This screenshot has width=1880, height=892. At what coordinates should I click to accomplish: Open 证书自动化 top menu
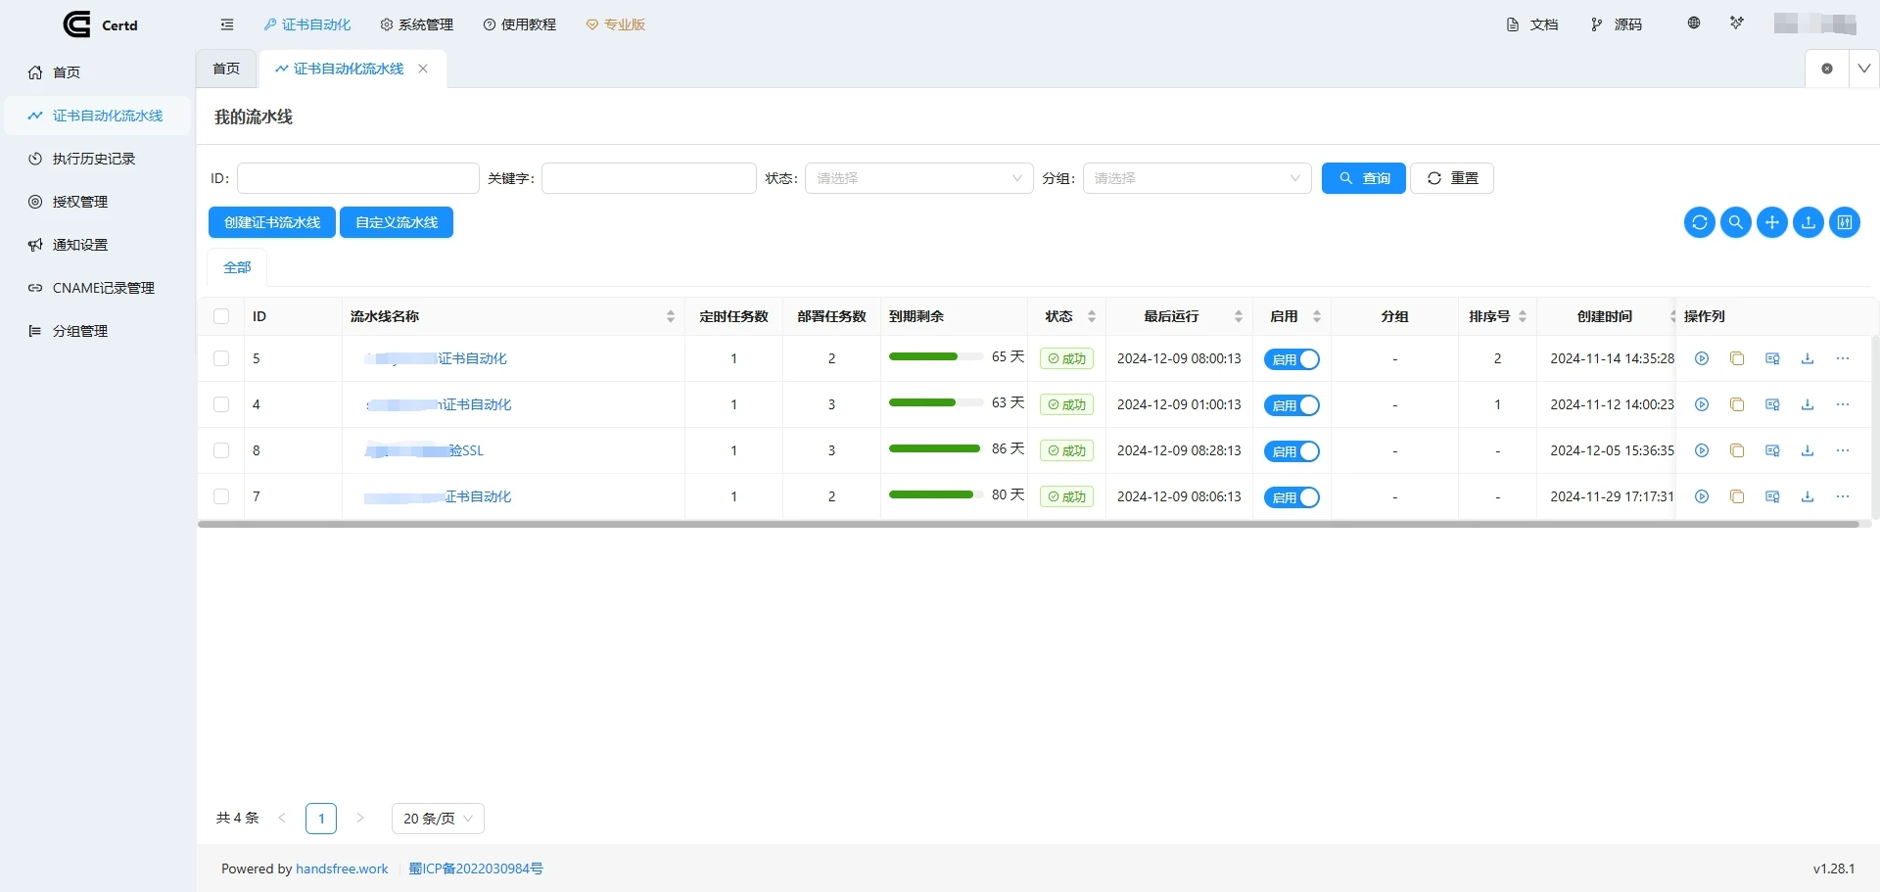click(x=307, y=24)
